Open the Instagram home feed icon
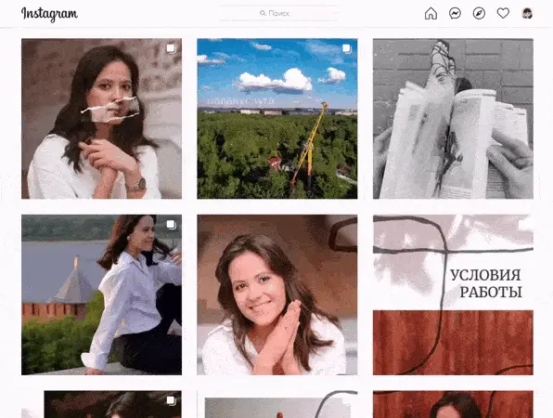The image size is (553, 418). (431, 13)
